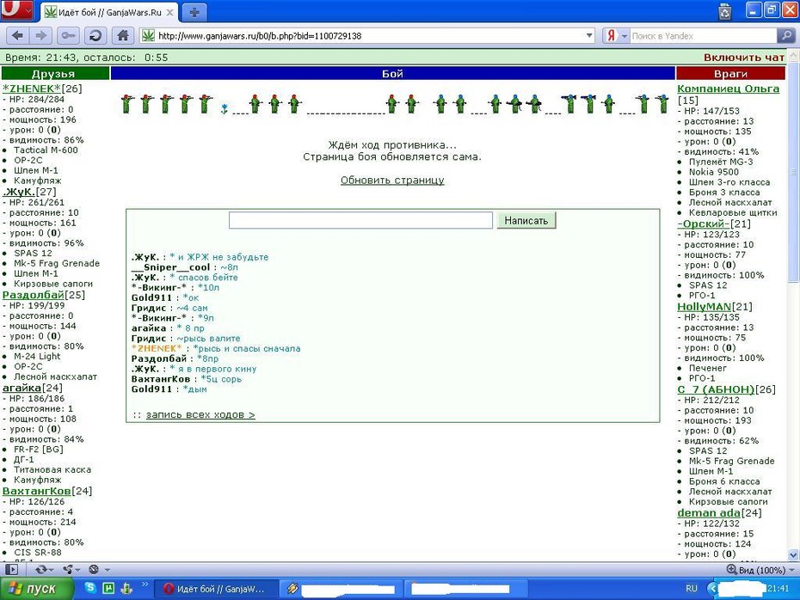The image size is (800, 600).
Task: Click Gold911 chat message 'дым'
Action: click(x=197, y=389)
